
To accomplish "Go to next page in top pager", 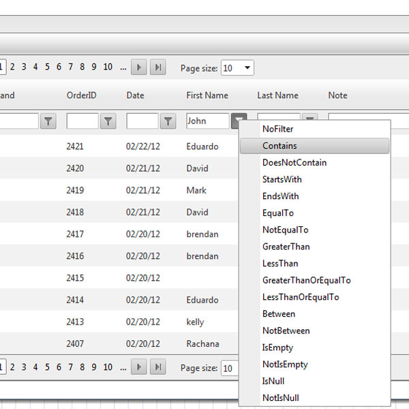I will pos(139,67).
